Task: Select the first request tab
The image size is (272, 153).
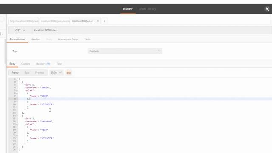Action: pyautogui.click(x=24, y=21)
